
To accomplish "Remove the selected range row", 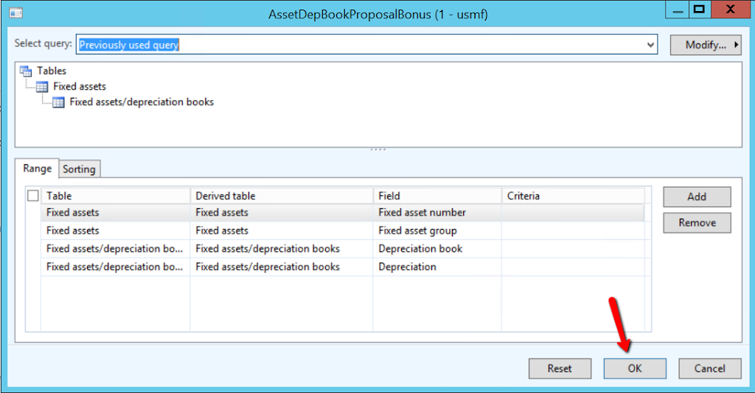I will point(697,223).
